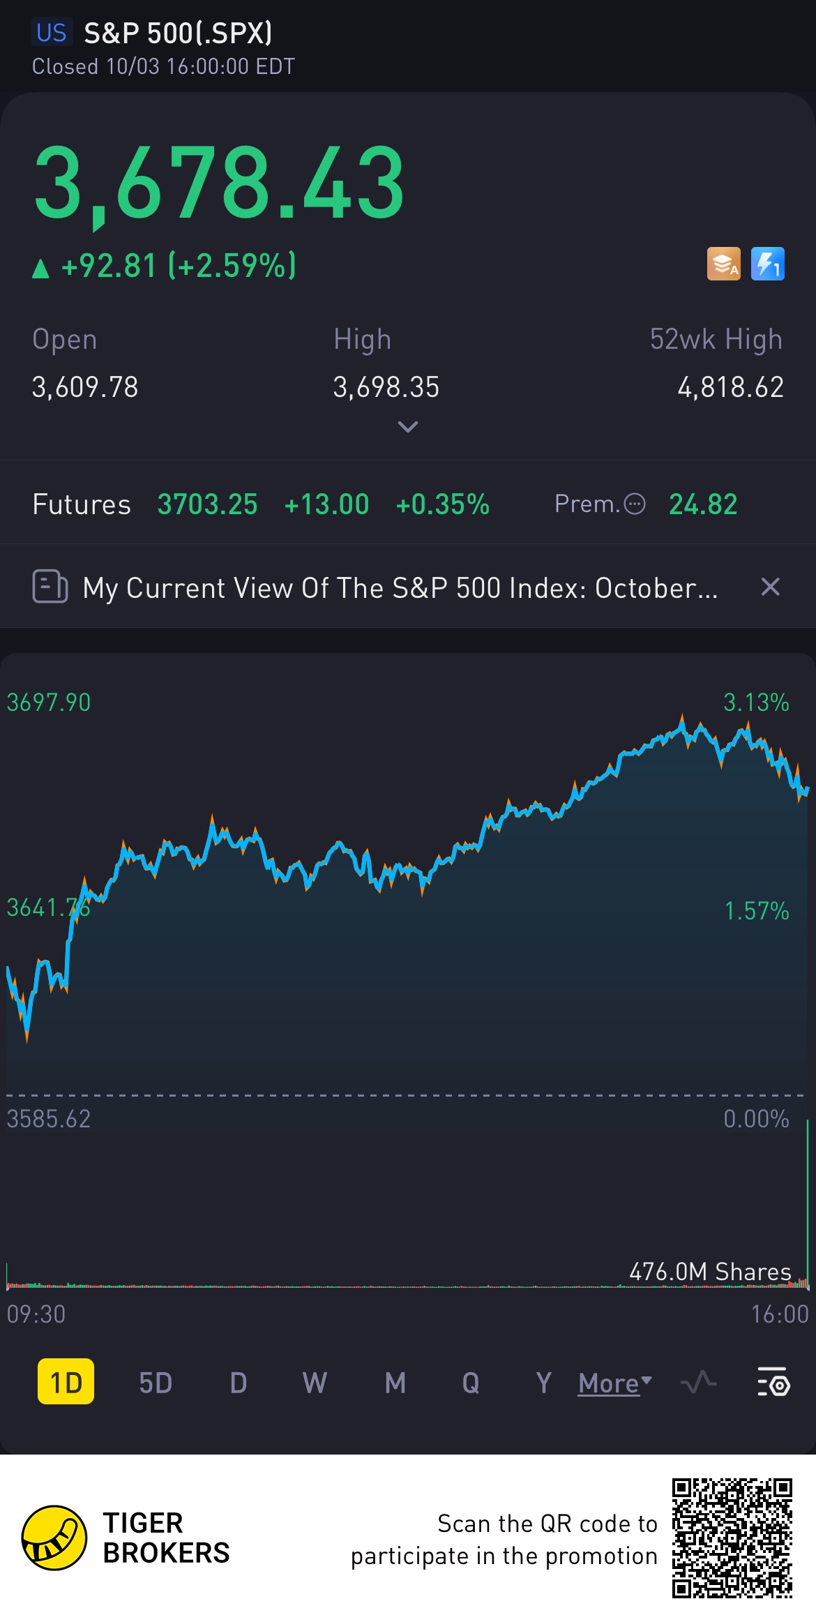The width and height of the screenshot is (816, 1622).
Task: Switch to the 5D chart timeframe
Action: click(155, 1383)
